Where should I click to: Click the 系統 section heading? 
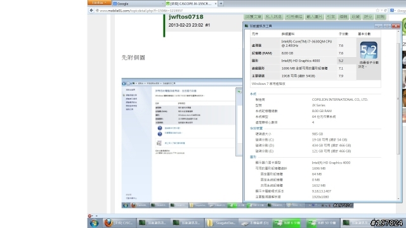pos(253,94)
